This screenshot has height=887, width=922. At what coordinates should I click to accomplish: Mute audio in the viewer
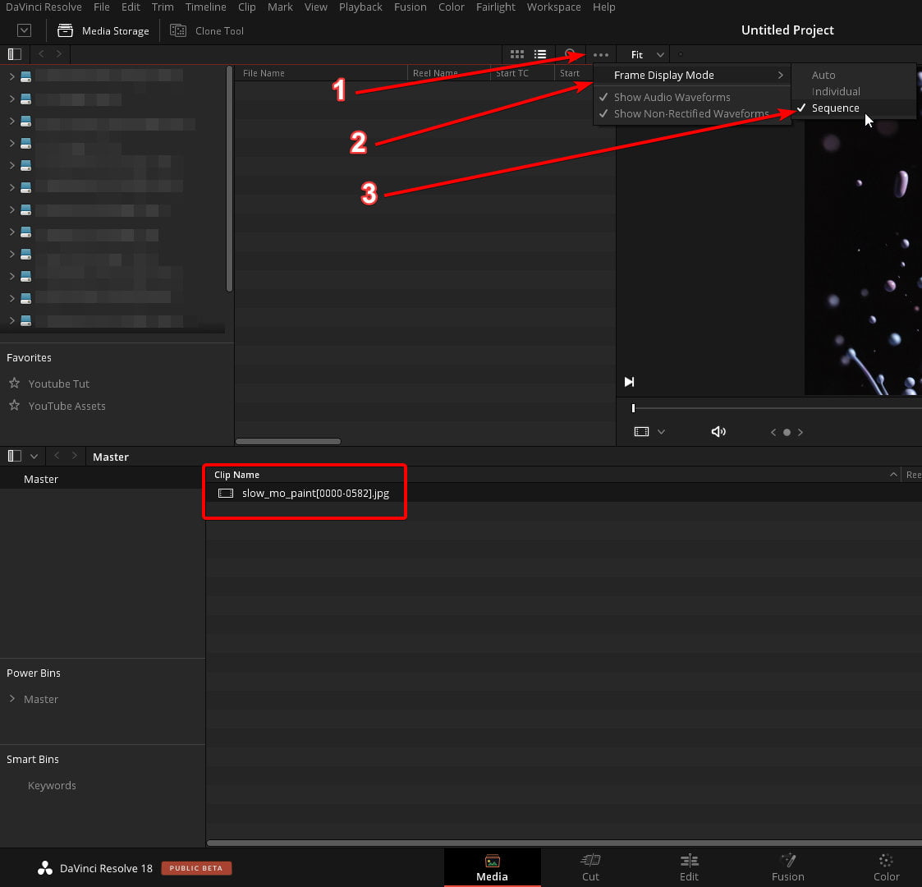pyautogui.click(x=718, y=431)
